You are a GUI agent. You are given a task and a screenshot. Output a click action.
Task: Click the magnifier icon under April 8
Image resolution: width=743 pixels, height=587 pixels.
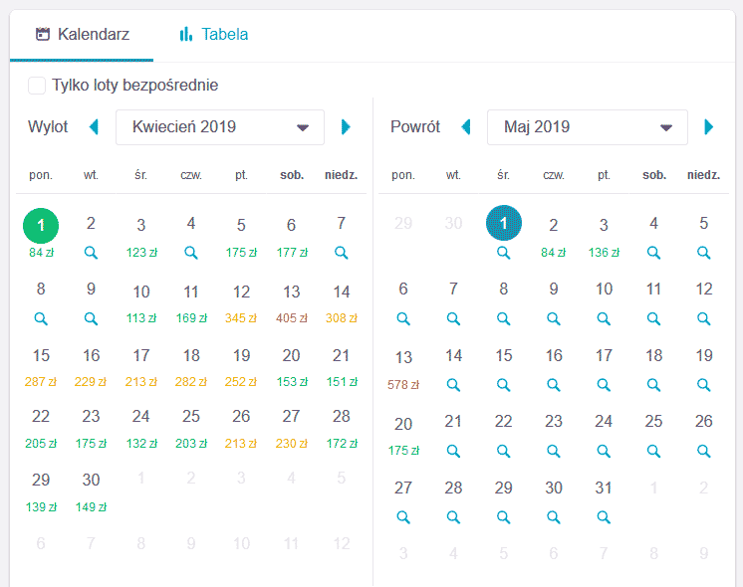coord(41,318)
